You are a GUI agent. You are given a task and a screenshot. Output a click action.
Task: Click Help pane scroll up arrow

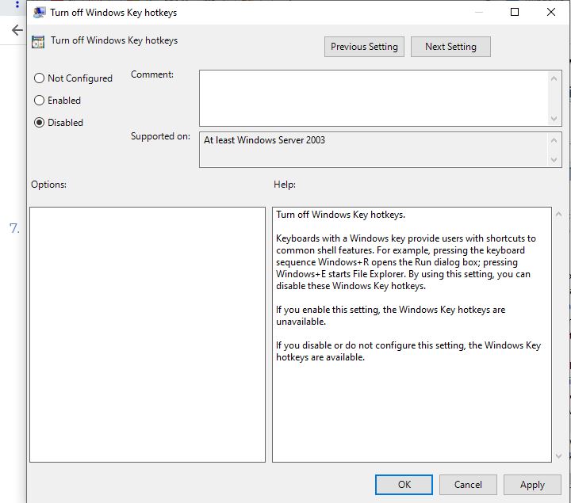(x=558, y=214)
